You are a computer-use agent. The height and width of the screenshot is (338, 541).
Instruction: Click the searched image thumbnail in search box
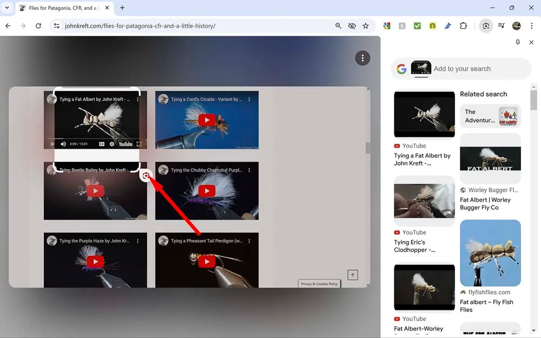421,68
